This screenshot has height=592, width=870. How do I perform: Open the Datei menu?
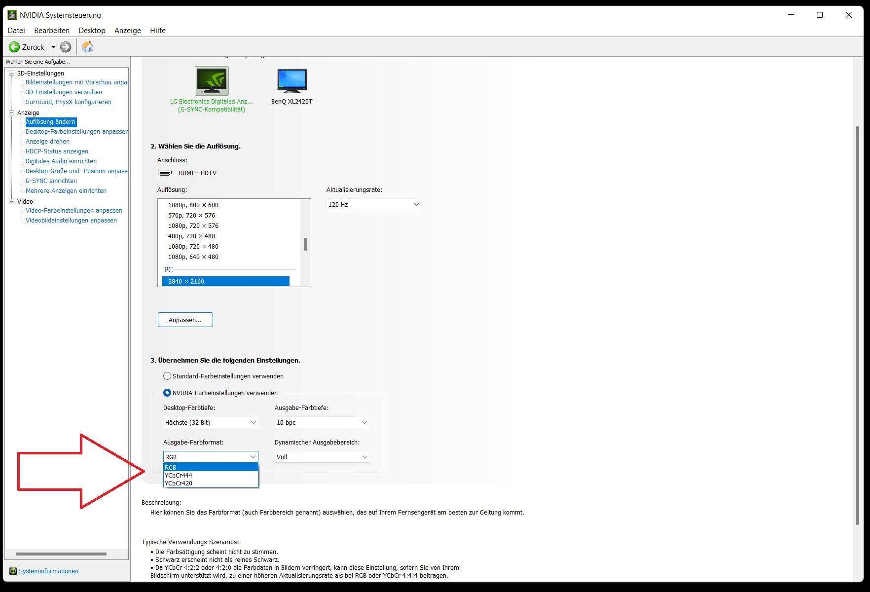point(16,31)
